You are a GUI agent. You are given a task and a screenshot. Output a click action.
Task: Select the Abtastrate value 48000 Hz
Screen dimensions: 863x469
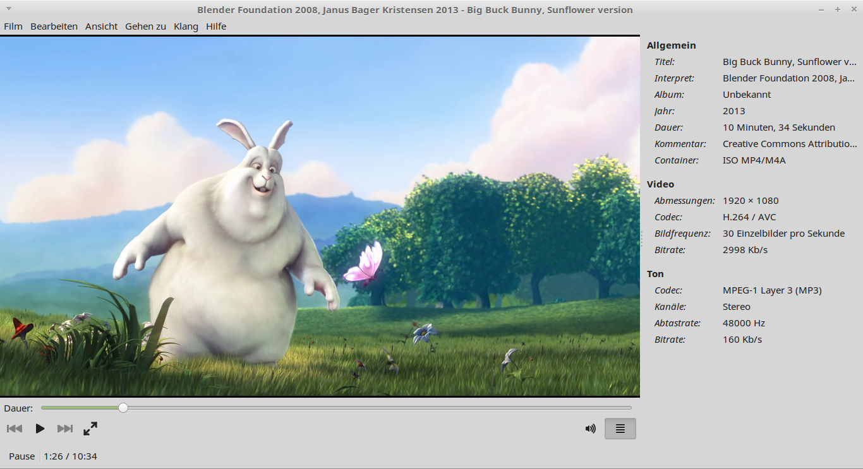pos(744,323)
